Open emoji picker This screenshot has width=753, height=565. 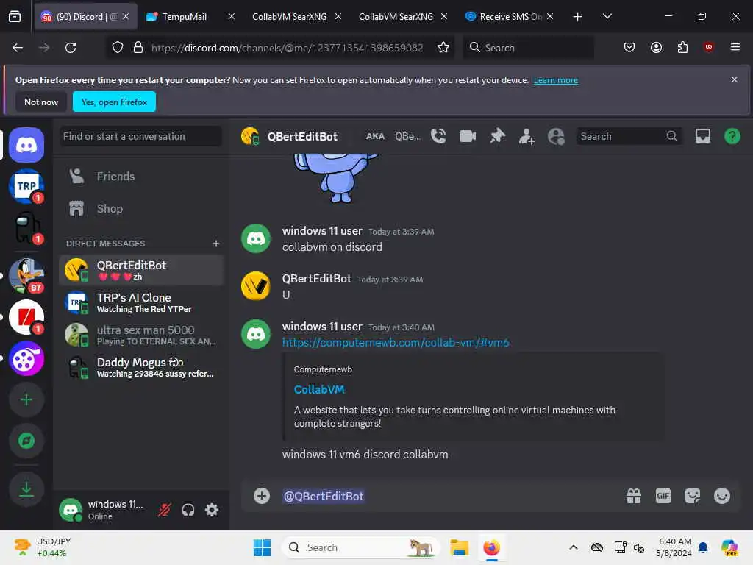point(722,496)
